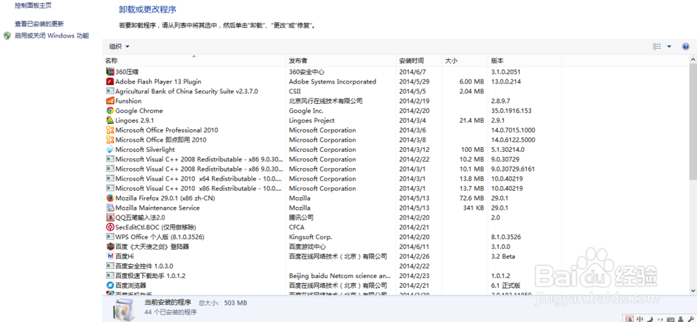Screen dimensions: 697x322
Task: Open the 组织 dropdown menu
Action: 120,46
